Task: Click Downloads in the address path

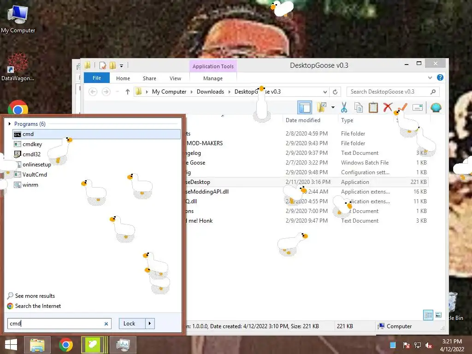Action: (x=210, y=92)
